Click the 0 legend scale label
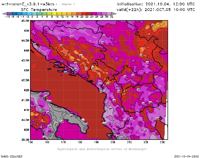Viewport: 204px width, 158px height. pos(32,17)
